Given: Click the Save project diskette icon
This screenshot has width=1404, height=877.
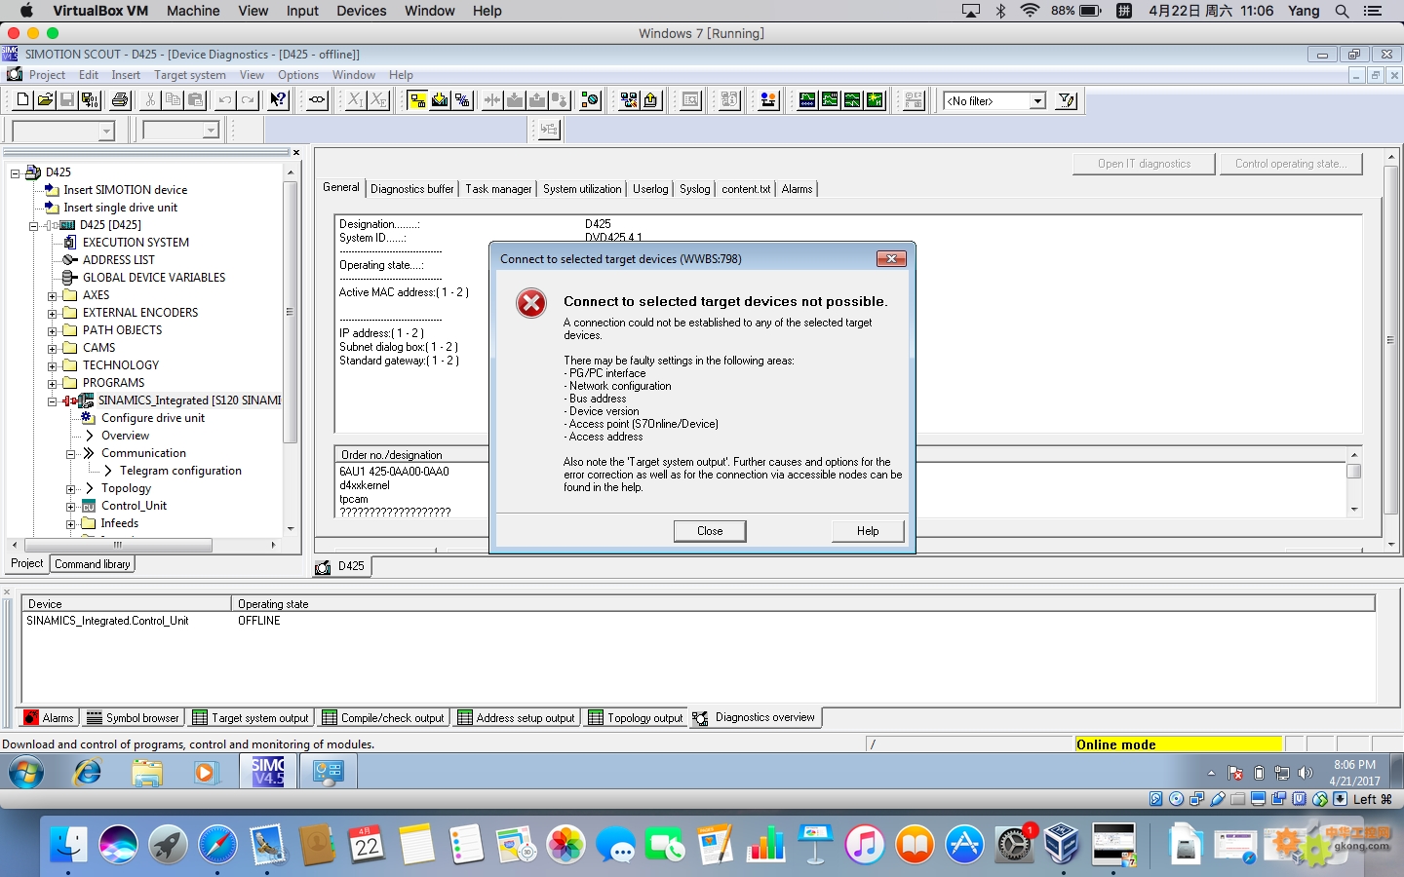Looking at the screenshot, I should (67, 99).
